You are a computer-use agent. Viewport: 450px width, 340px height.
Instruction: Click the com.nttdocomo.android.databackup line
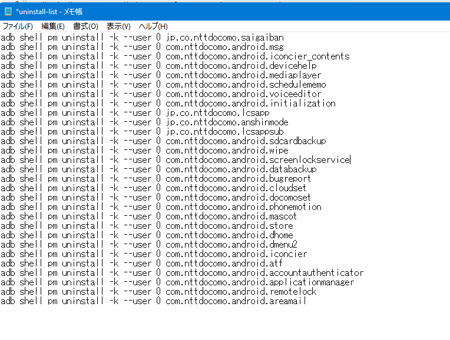coord(158,169)
